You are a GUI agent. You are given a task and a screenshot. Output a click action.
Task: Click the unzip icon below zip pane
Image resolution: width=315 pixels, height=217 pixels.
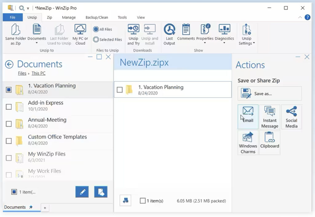(126, 200)
